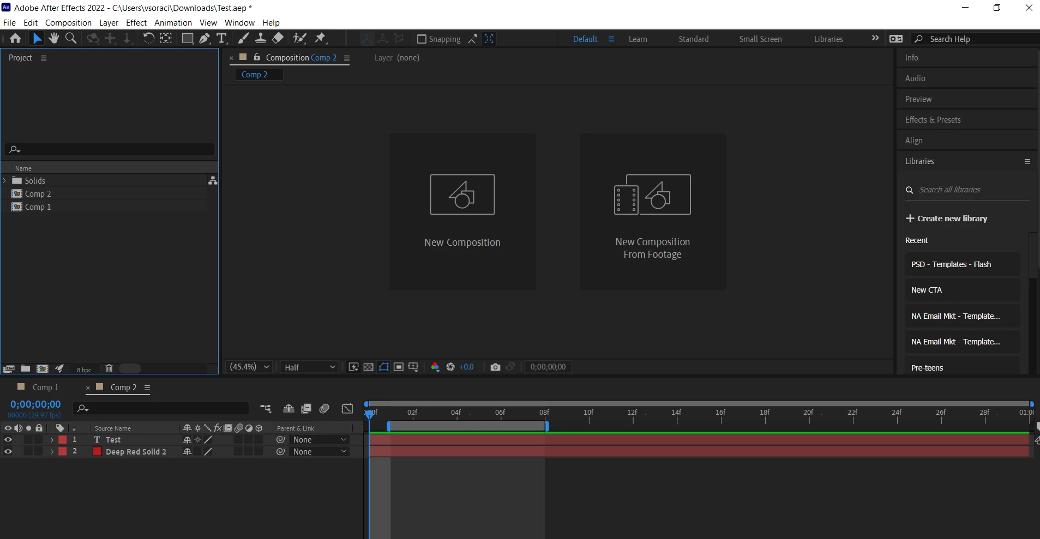Image resolution: width=1040 pixels, height=539 pixels.
Task: Switch to the Learn workspace
Action: pos(638,39)
